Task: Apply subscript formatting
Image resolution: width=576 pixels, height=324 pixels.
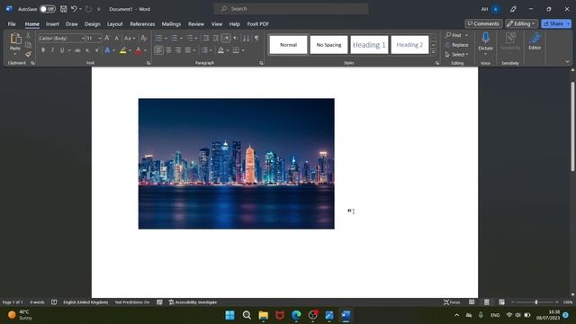Action: point(87,50)
